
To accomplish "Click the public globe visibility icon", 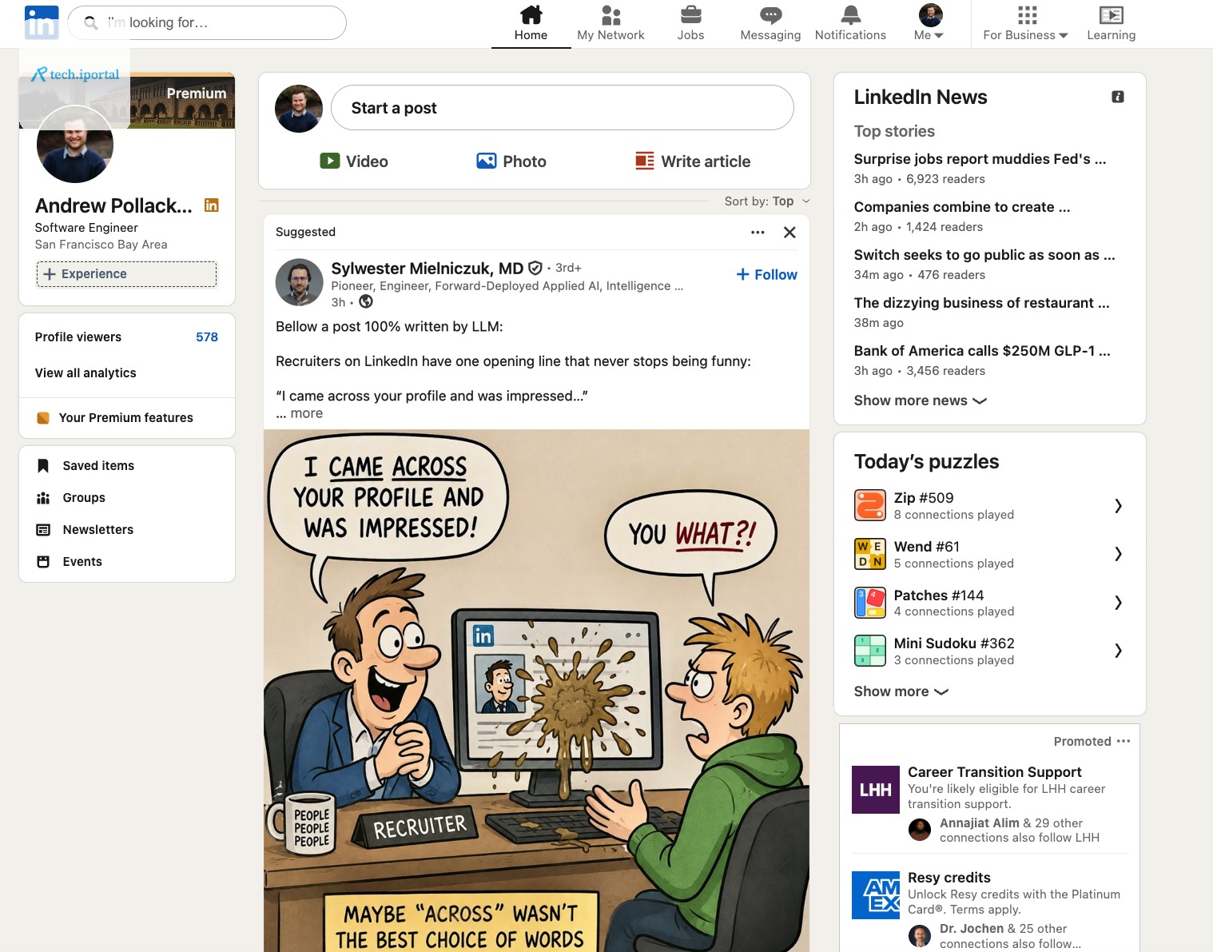I will (366, 301).
